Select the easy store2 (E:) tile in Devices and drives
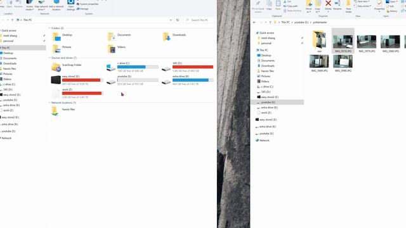Image resolution: width=406 pixels, height=228 pixels. coord(77,80)
